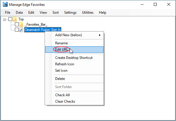The width and height of the screenshot is (176, 121).
Task: Tick the checkbox beside Top folder
Action: 10,19
